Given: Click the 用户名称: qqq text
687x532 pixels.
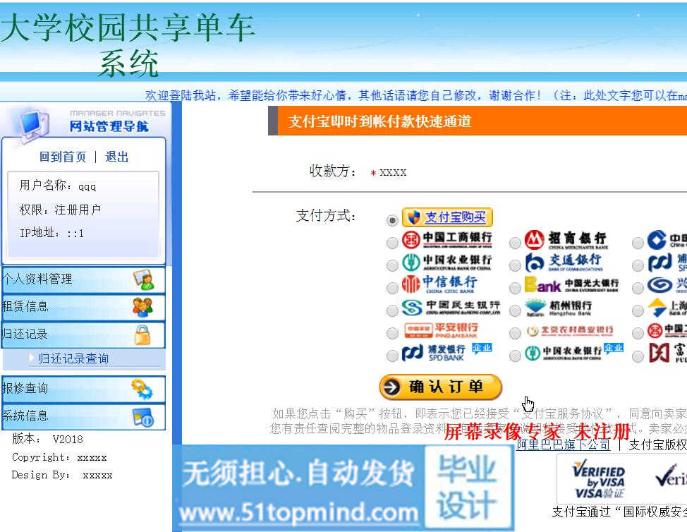Looking at the screenshot, I should pos(57,186).
